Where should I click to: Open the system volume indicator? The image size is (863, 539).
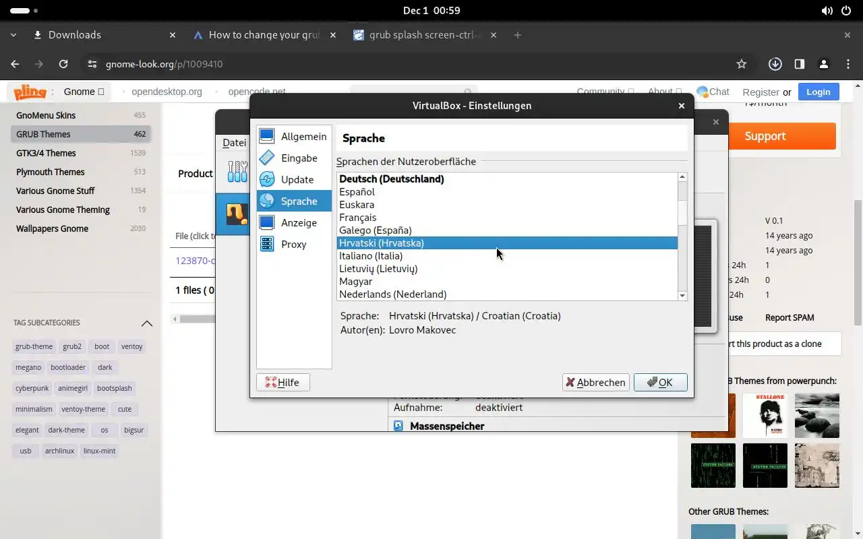tap(827, 11)
